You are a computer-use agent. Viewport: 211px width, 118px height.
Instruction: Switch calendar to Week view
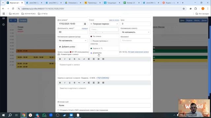coord(189,20)
